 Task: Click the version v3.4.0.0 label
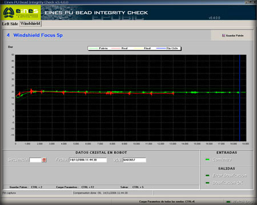pyautogui.click(x=214, y=18)
